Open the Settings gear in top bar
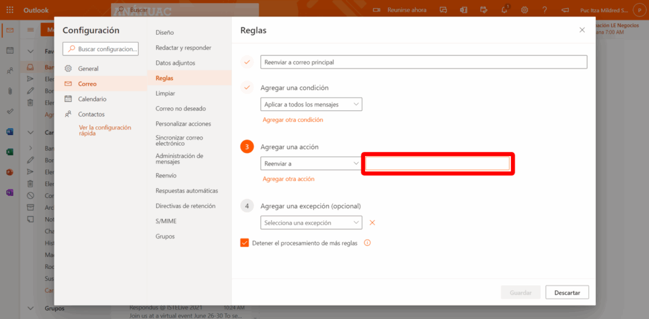649x319 pixels. click(525, 10)
